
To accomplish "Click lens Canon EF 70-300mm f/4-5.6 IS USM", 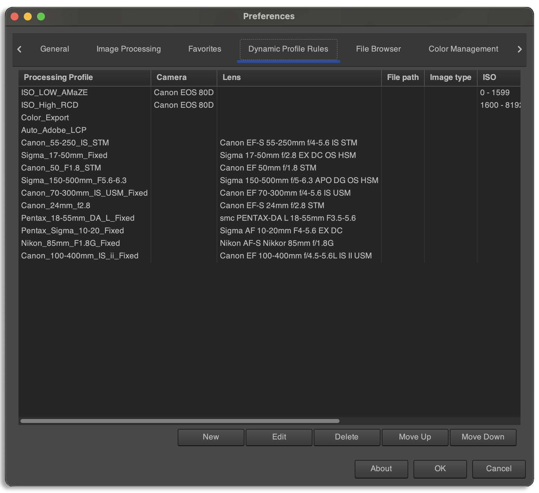I will coord(285,193).
